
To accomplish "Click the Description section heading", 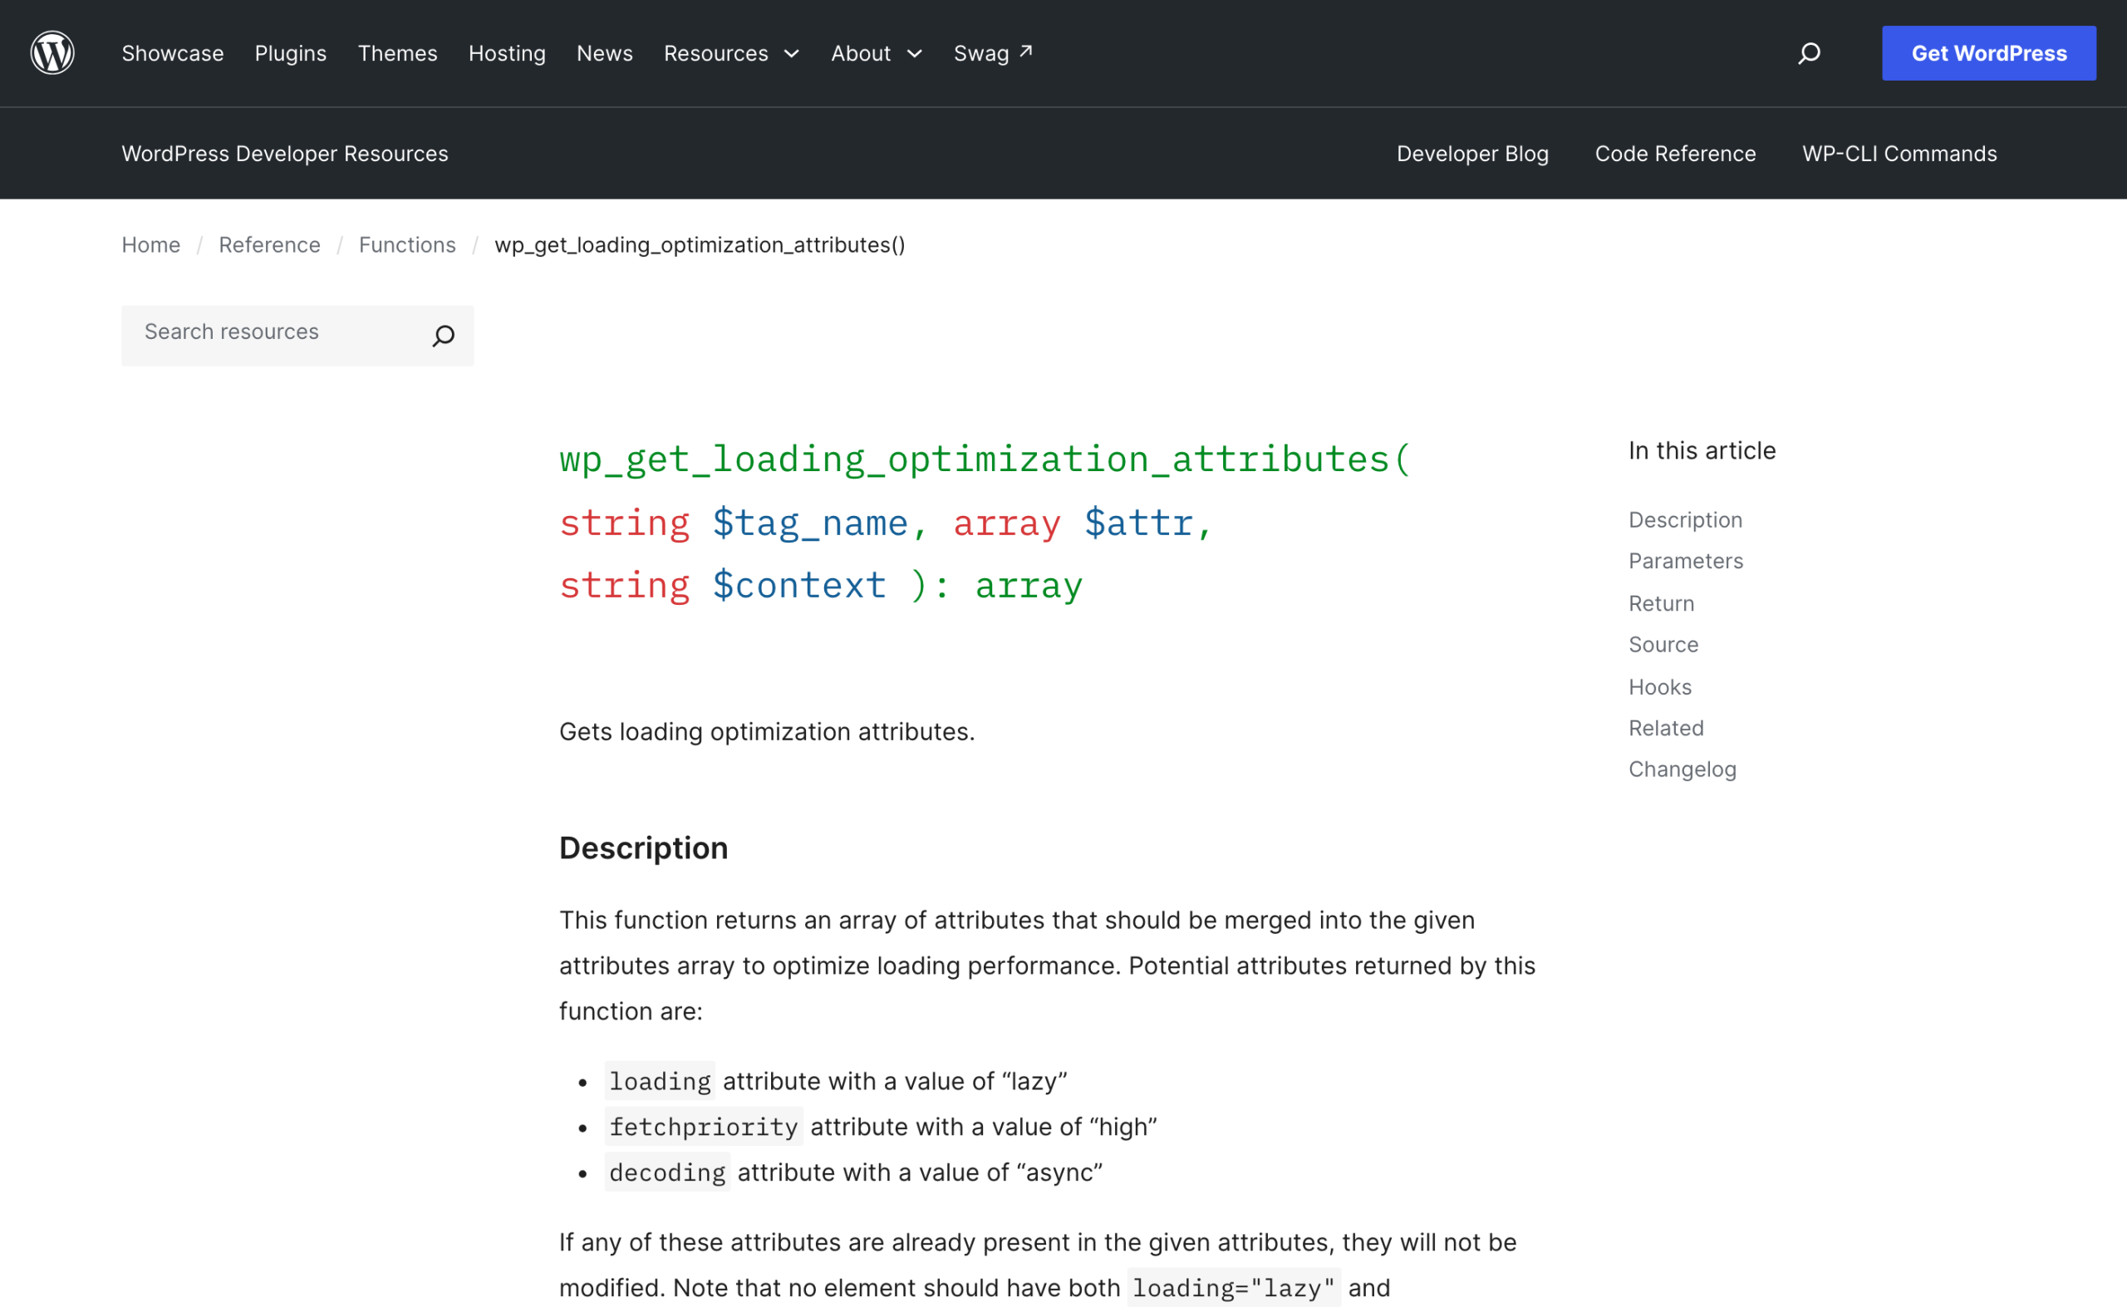I will coord(644,848).
